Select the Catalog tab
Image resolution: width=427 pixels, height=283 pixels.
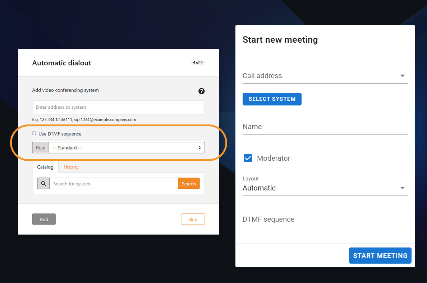[x=45, y=167]
